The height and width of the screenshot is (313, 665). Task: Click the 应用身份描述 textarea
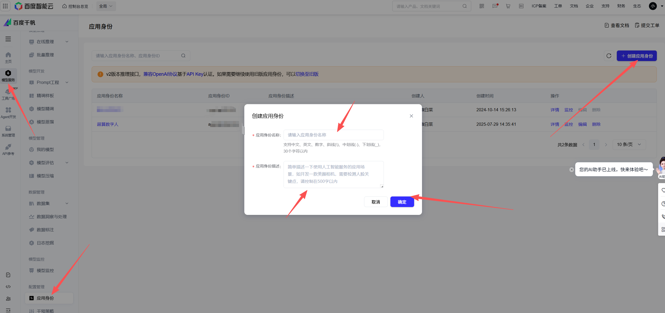pos(333,174)
